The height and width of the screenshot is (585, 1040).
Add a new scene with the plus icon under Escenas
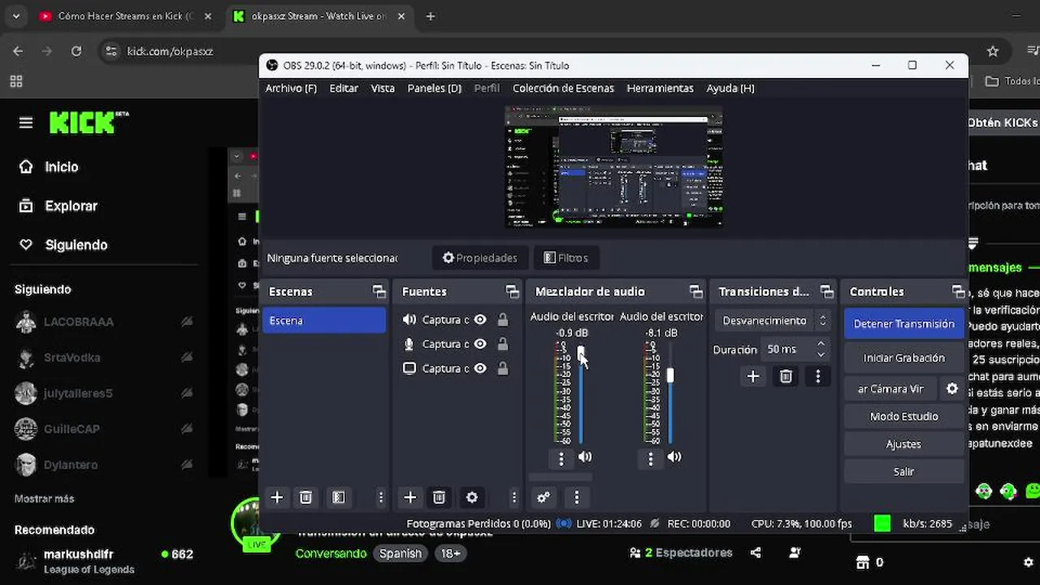tap(277, 497)
